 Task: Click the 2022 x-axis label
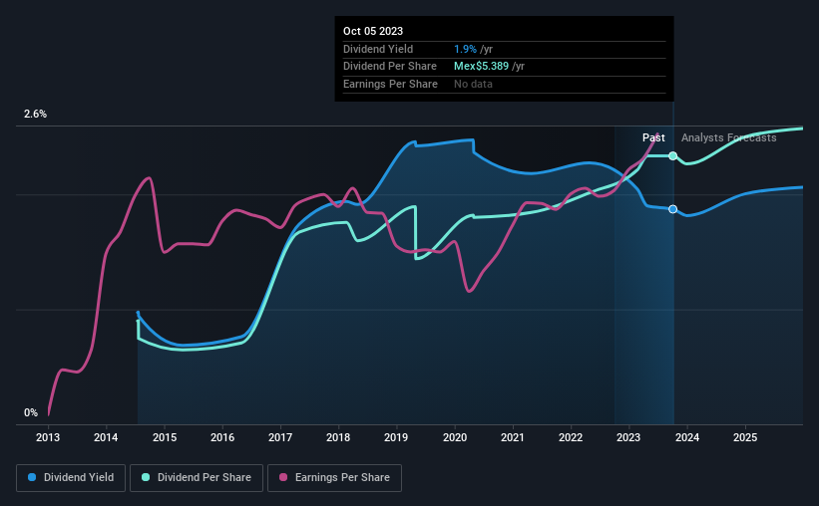click(571, 437)
